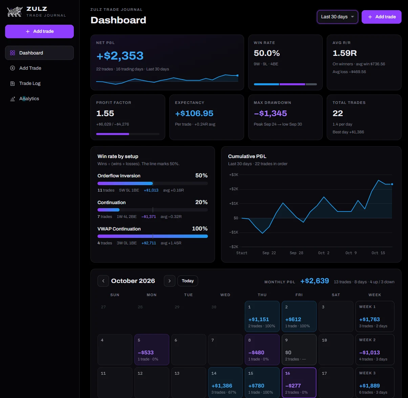408x398 pixels.
Task: Click the purple Add trade button in sidebar
Action: (39, 31)
